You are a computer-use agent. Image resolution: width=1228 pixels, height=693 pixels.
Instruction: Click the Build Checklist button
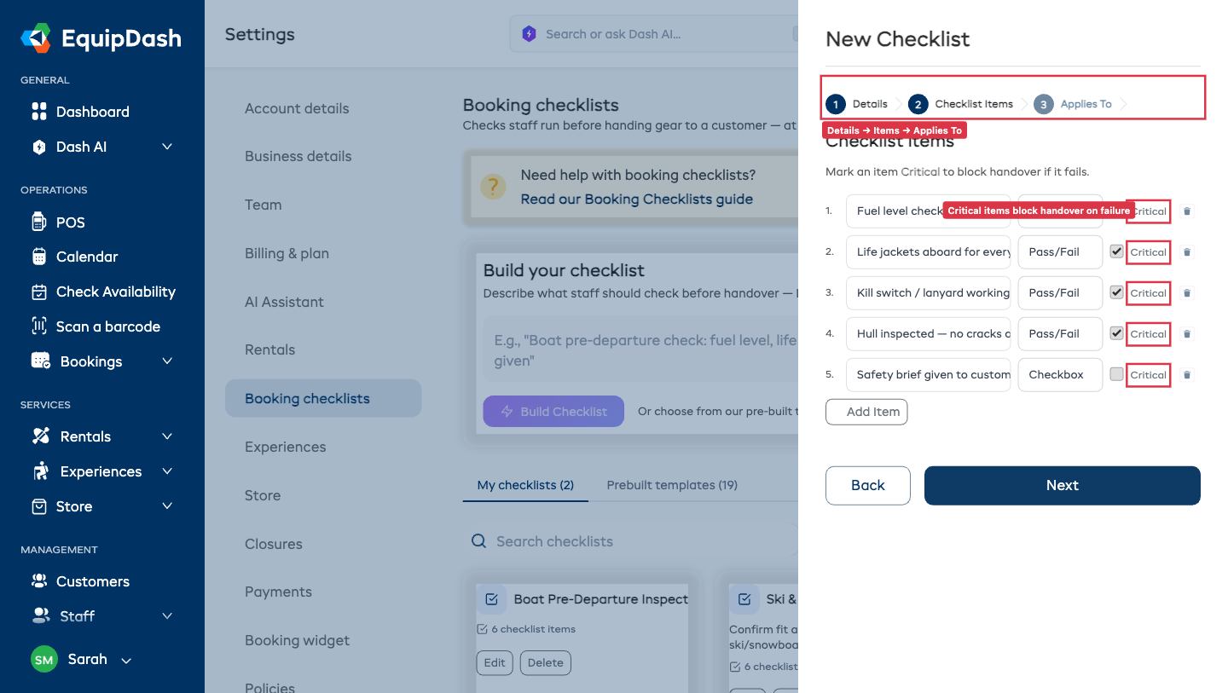tap(553, 412)
